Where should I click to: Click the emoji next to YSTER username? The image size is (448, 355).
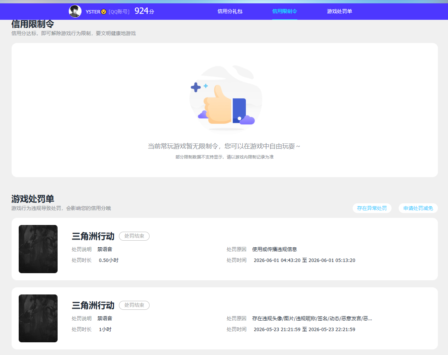click(104, 12)
